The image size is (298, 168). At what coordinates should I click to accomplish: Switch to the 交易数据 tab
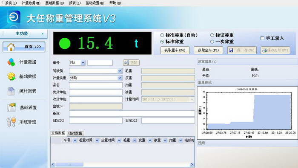[58, 133]
